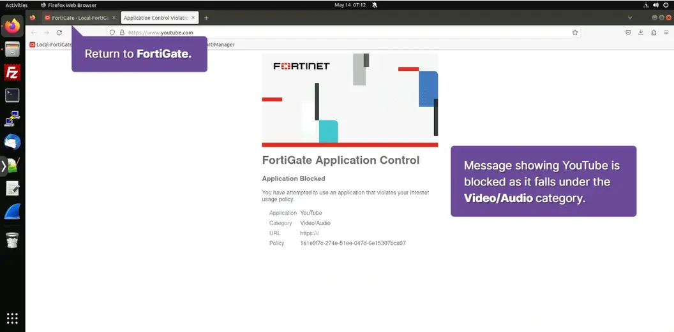
Task: Click the youtube.com address bar
Action: [344, 32]
